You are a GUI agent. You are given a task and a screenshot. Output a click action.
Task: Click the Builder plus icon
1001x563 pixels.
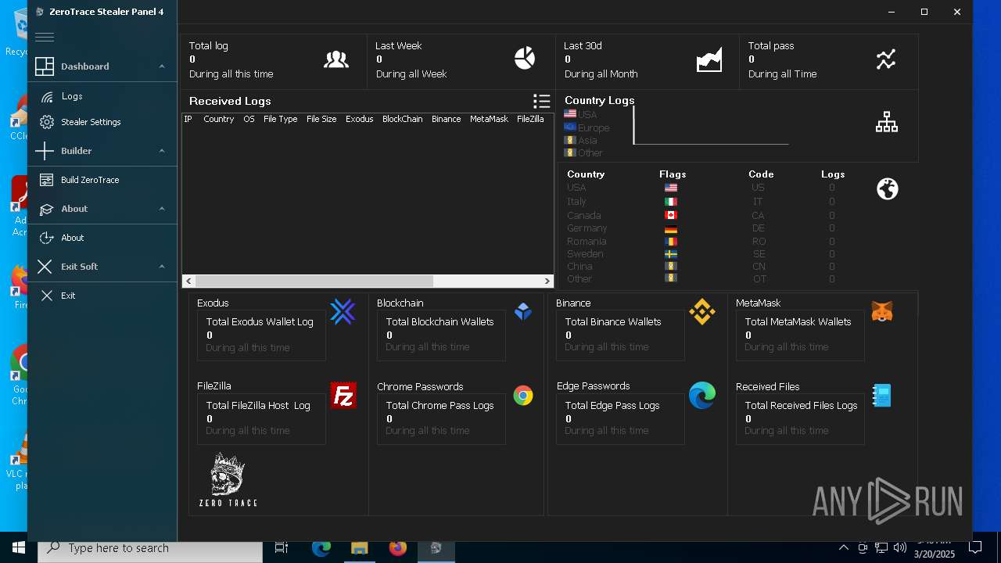(x=45, y=151)
